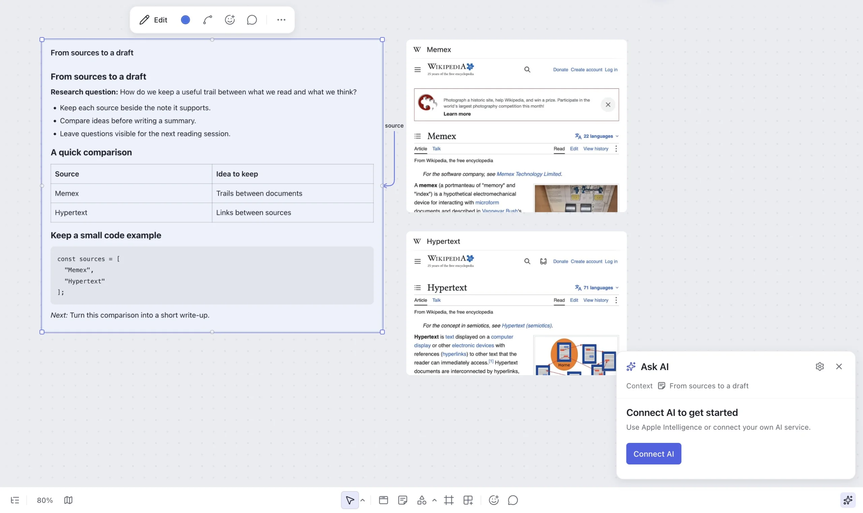
Task: Toggle the Ask AI sparkle button at bottom right
Action: [x=848, y=500]
